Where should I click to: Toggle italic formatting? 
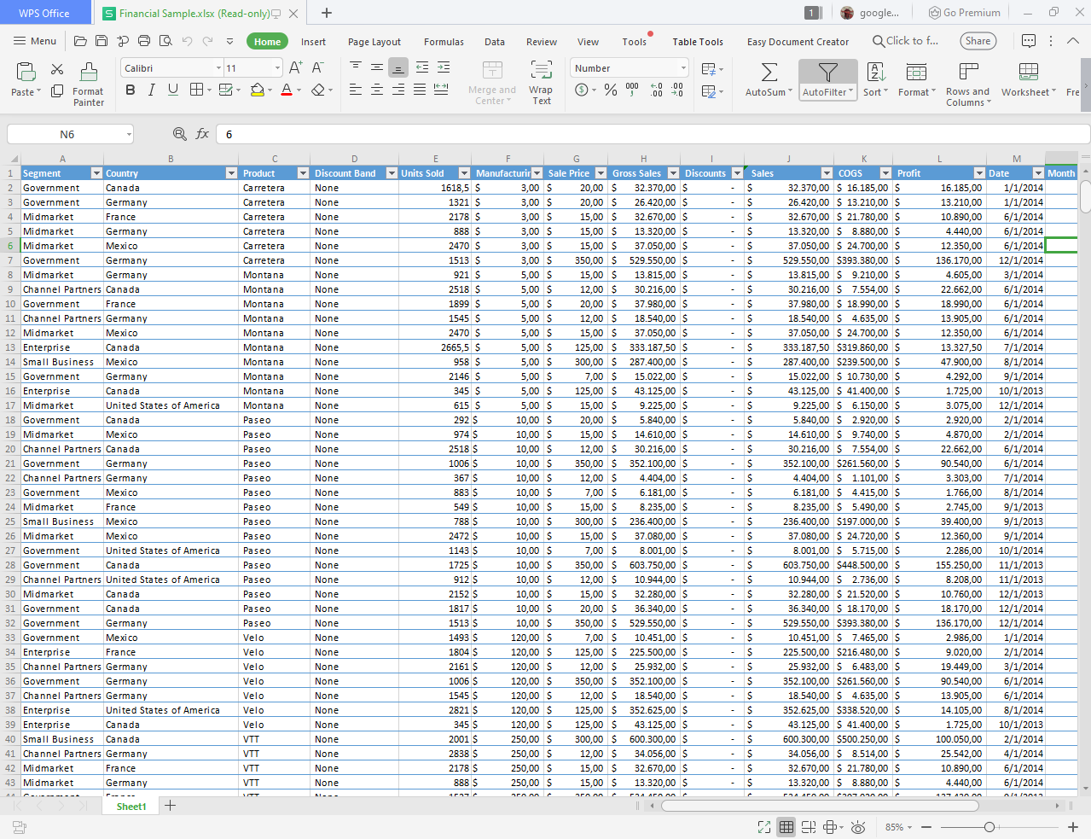[x=152, y=90]
